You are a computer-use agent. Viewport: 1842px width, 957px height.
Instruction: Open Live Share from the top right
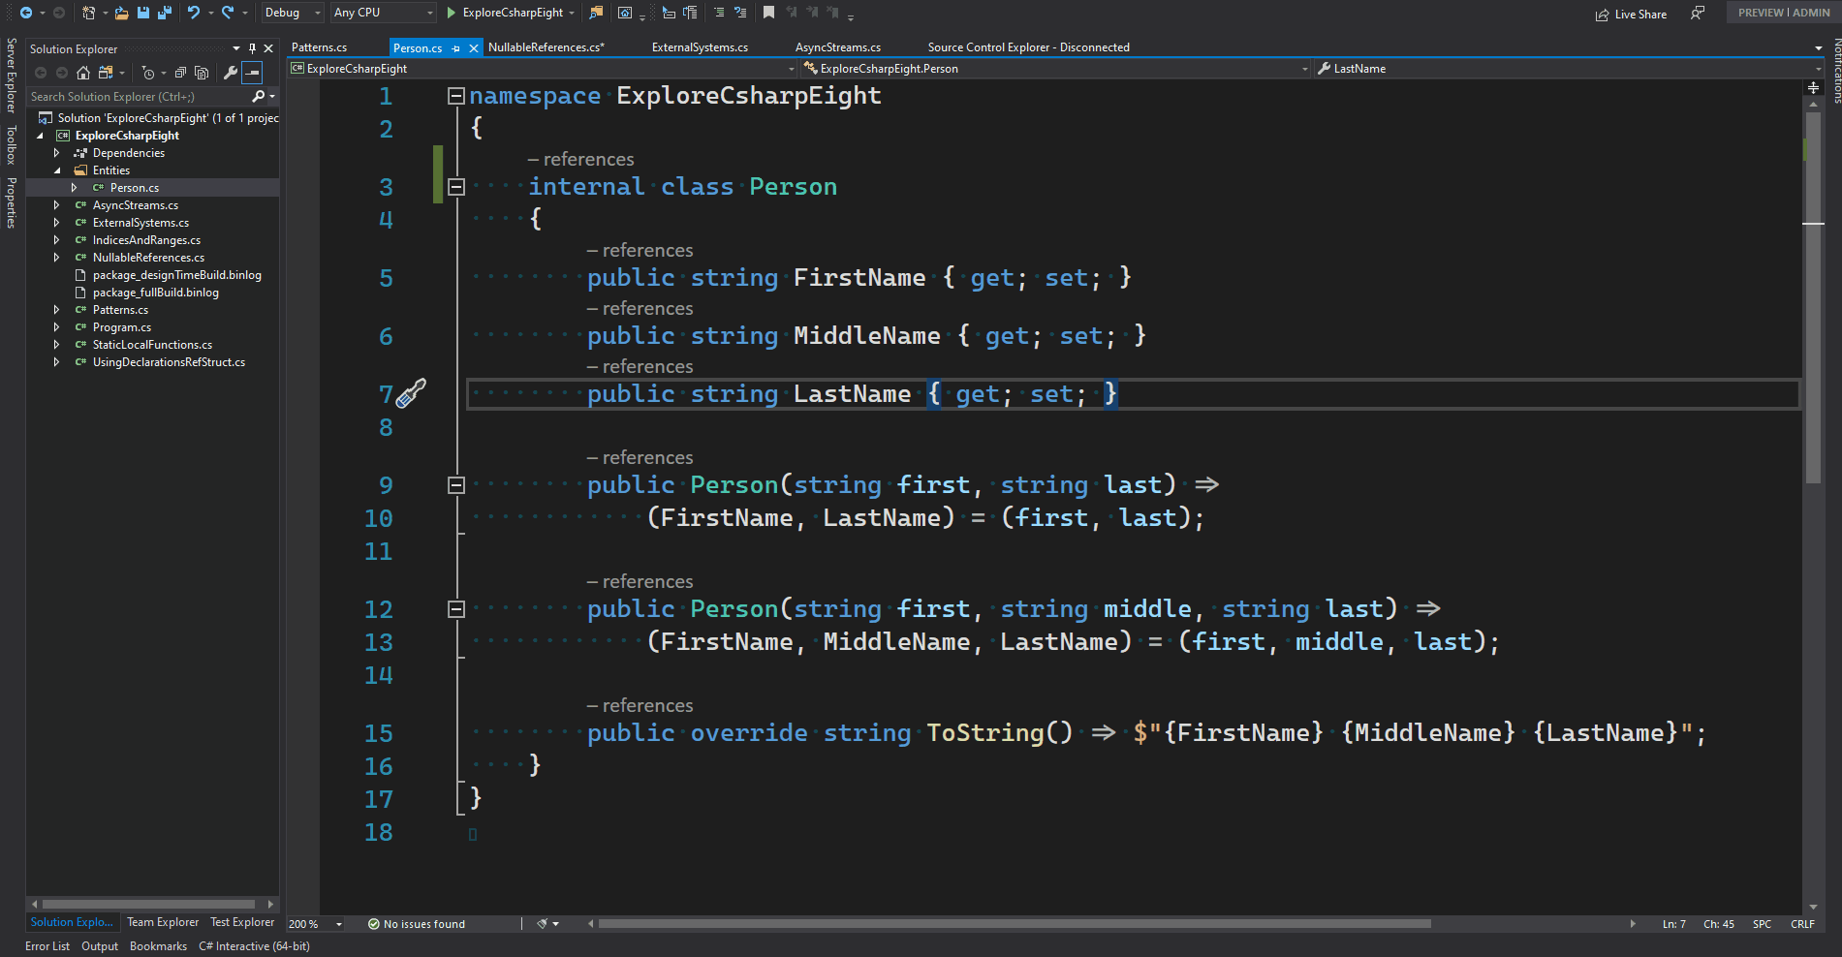pos(1632,14)
